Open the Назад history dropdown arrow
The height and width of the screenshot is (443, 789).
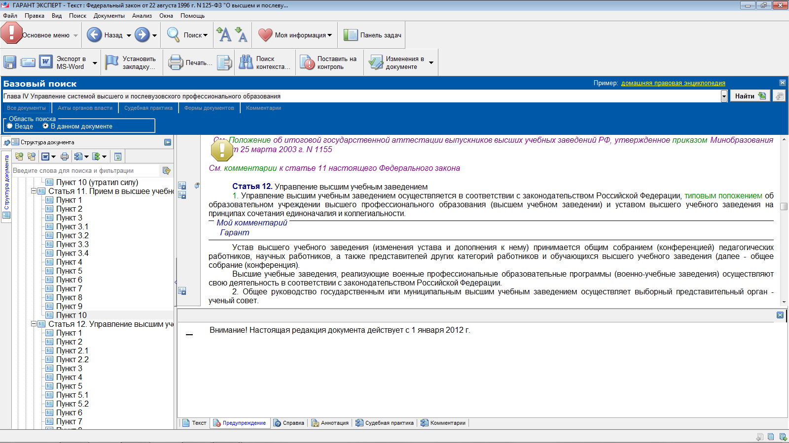click(x=129, y=35)
